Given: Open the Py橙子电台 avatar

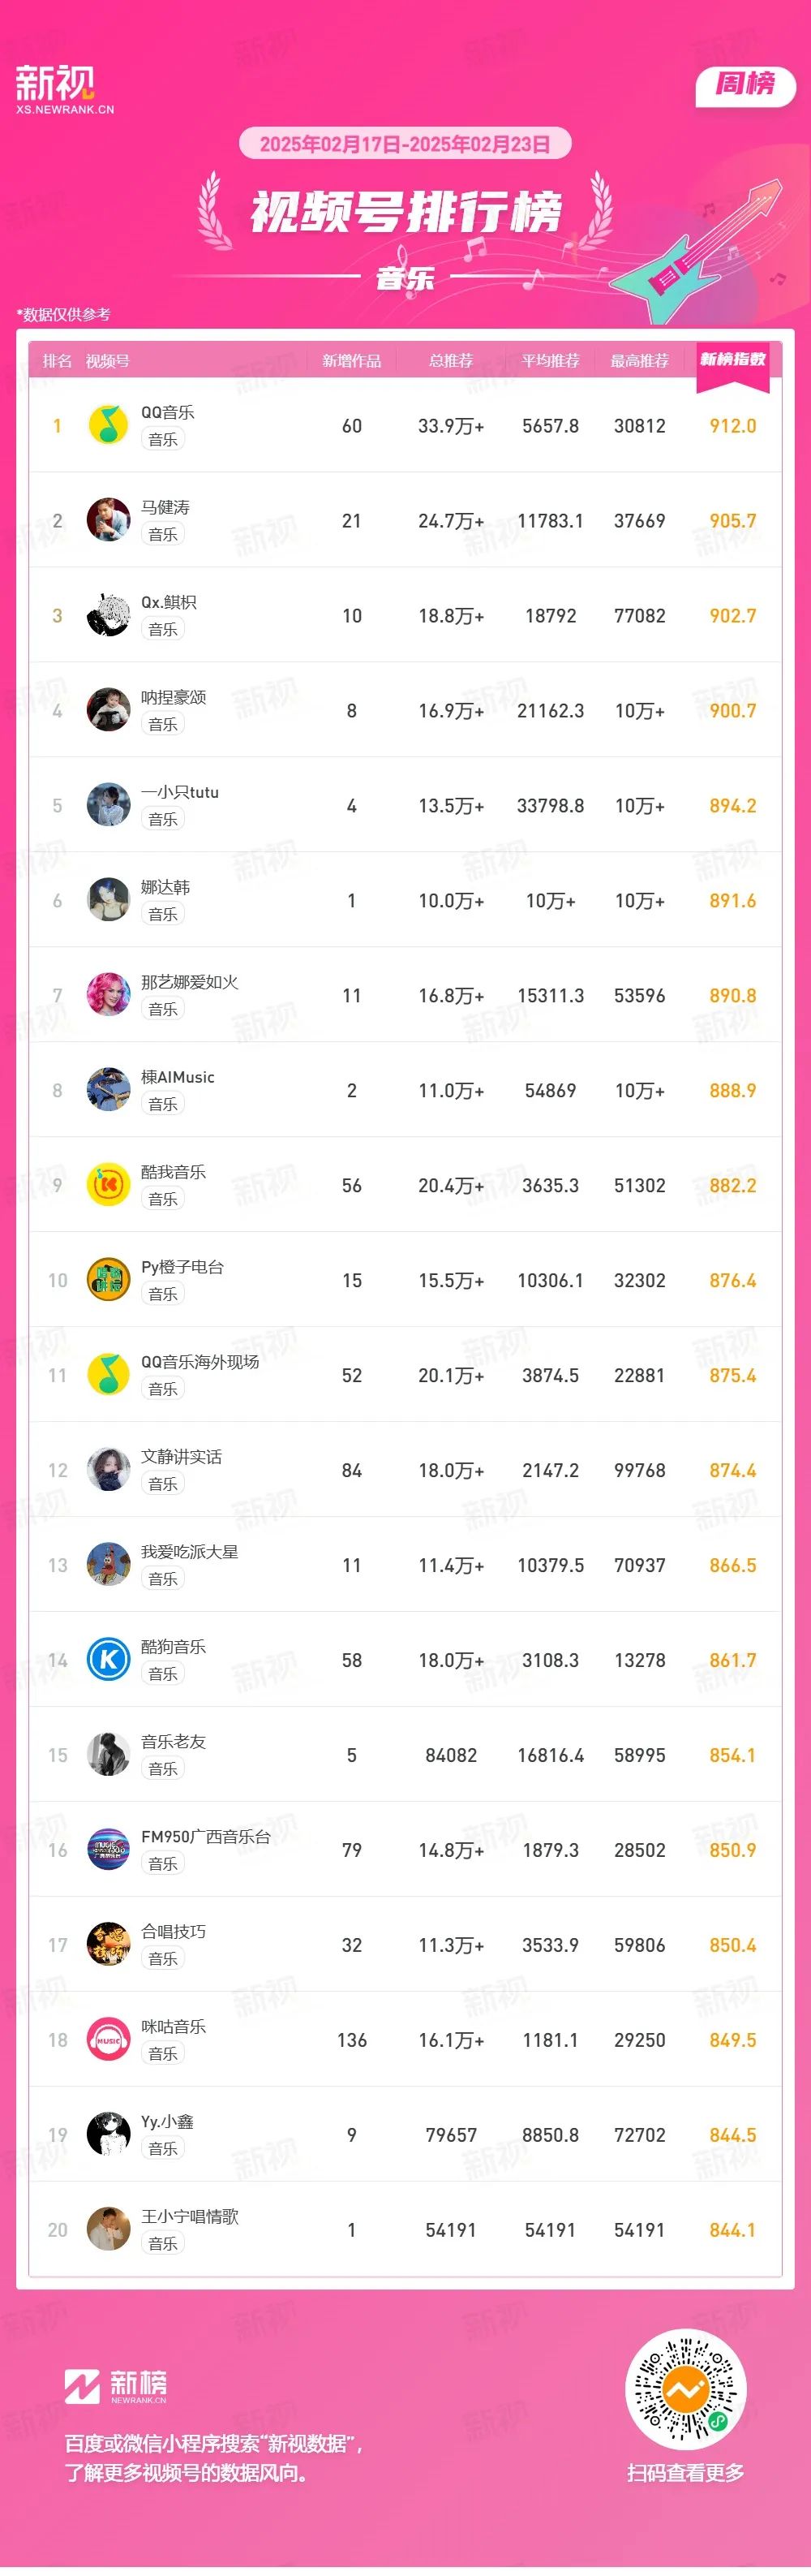Looking at the screenshot, I should click(108, 1280).
